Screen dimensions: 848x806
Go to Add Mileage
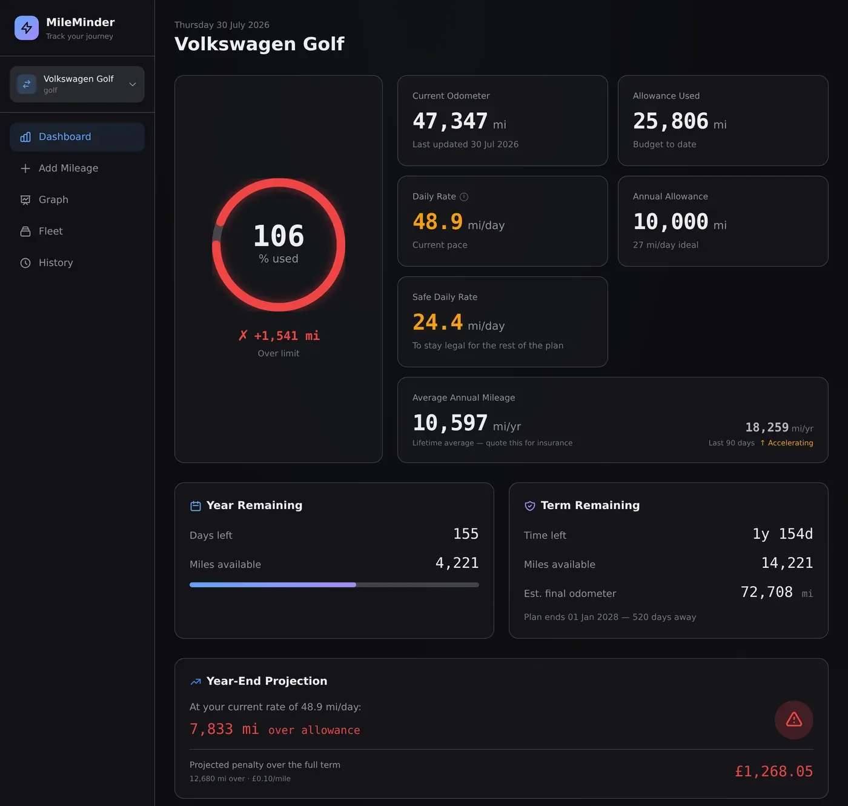pyautogui.click(x=77, y=168)
